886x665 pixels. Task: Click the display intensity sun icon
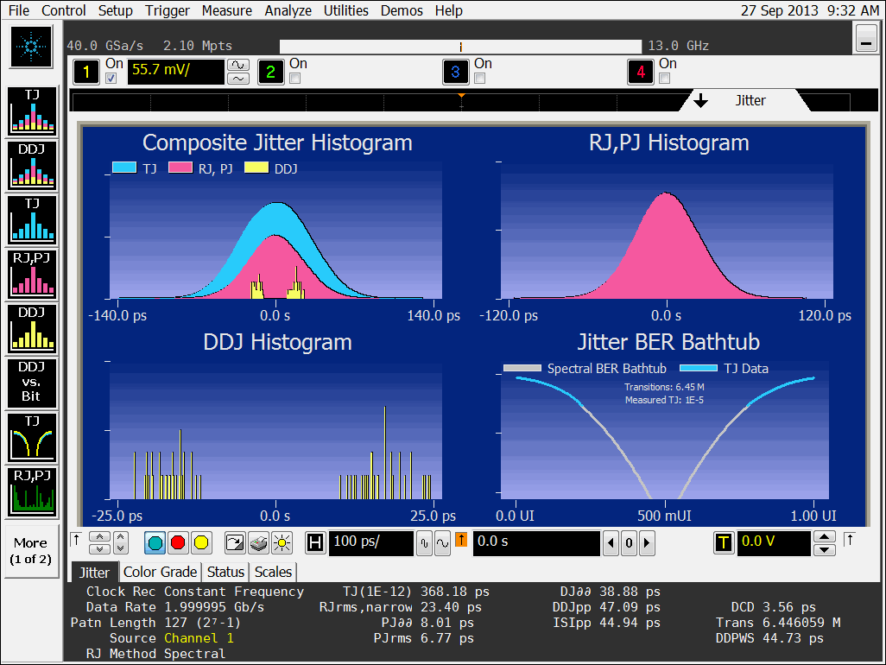point(282,543)
